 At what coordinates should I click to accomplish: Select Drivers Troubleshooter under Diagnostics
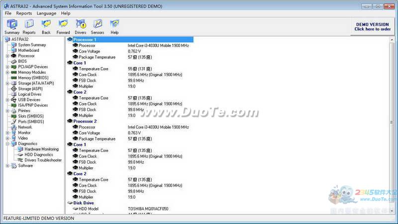(43, 160)
